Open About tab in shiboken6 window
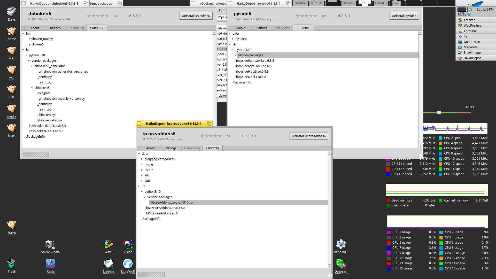 tap(35, 28)
